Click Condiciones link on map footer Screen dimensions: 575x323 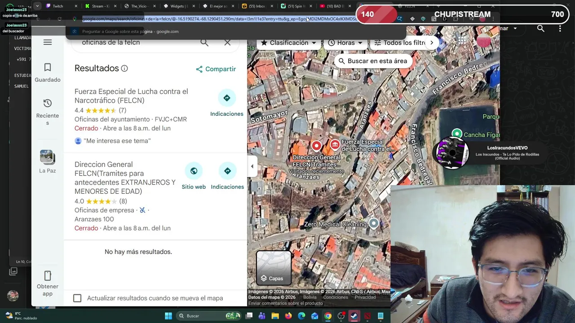pos(336,297)
